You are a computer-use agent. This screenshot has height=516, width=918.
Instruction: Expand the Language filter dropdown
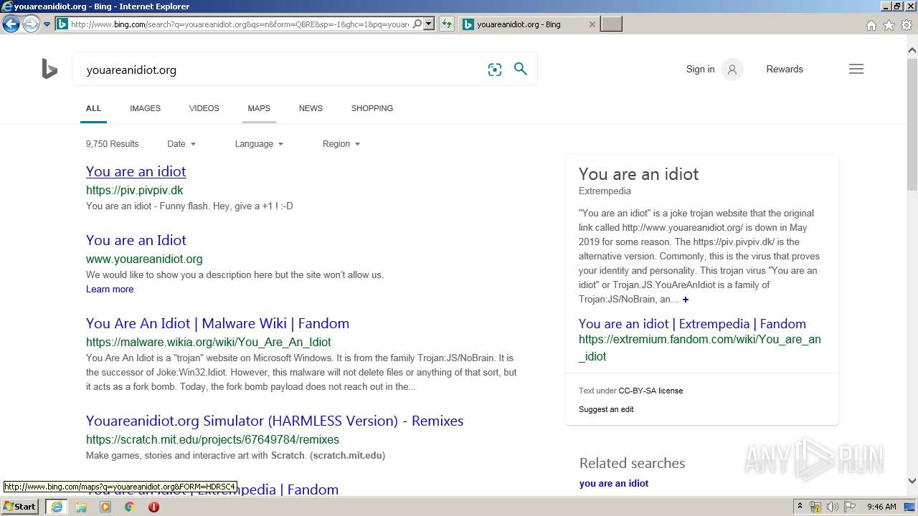coord(259,144)
